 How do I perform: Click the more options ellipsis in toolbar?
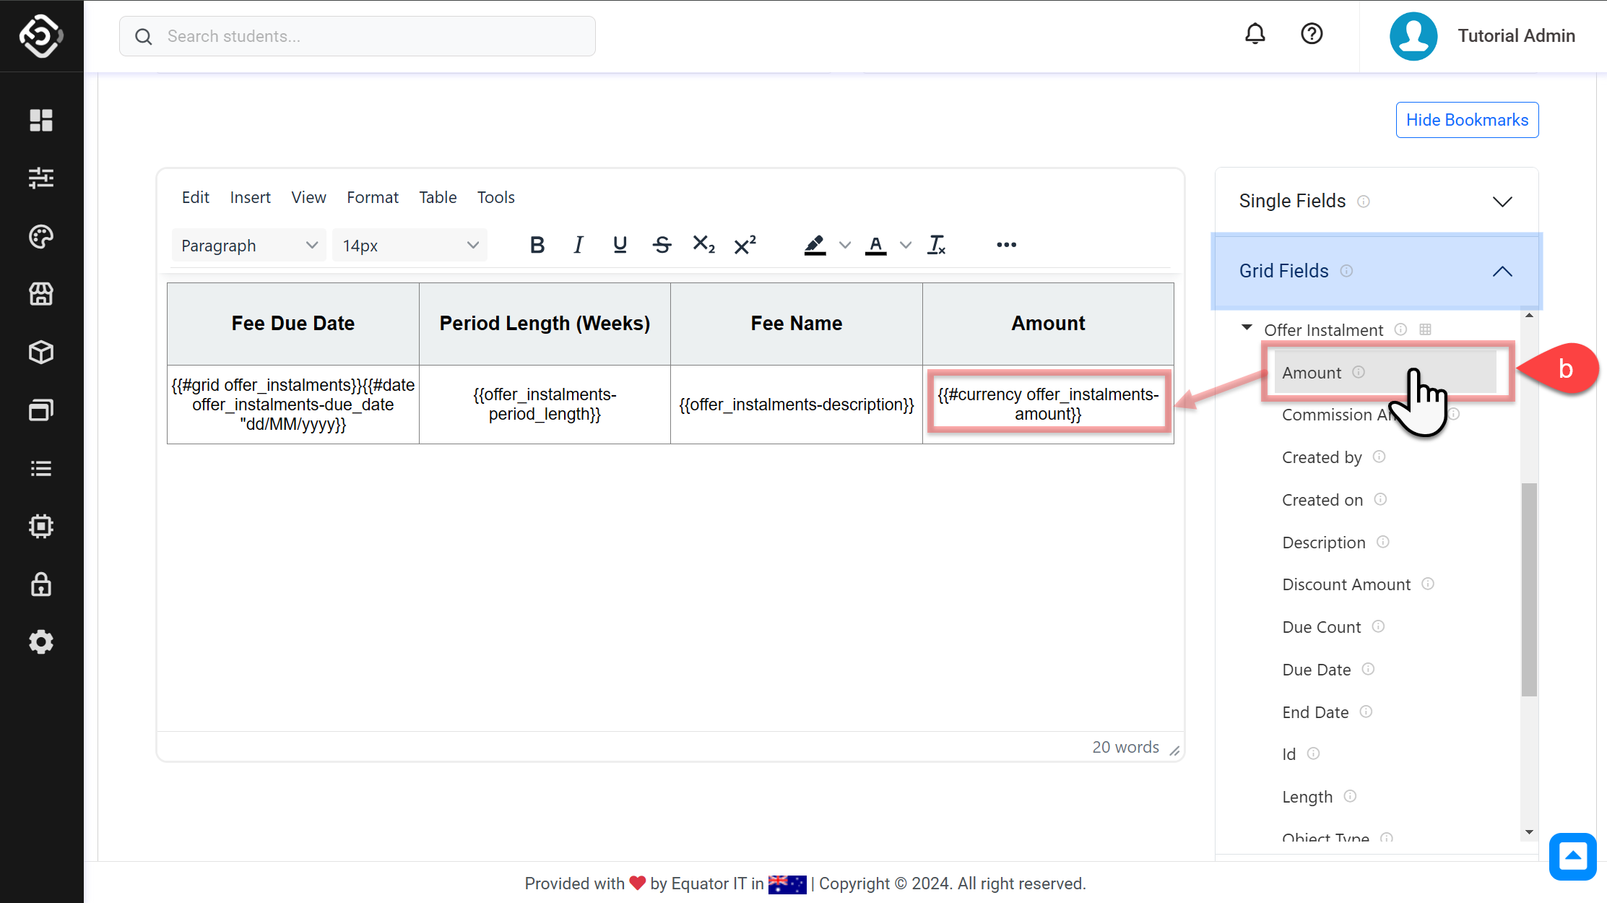1006,245
